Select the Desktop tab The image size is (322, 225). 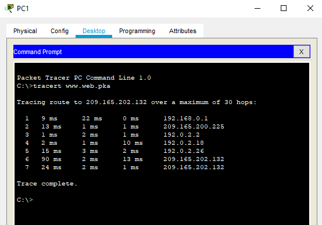[94, 31]
